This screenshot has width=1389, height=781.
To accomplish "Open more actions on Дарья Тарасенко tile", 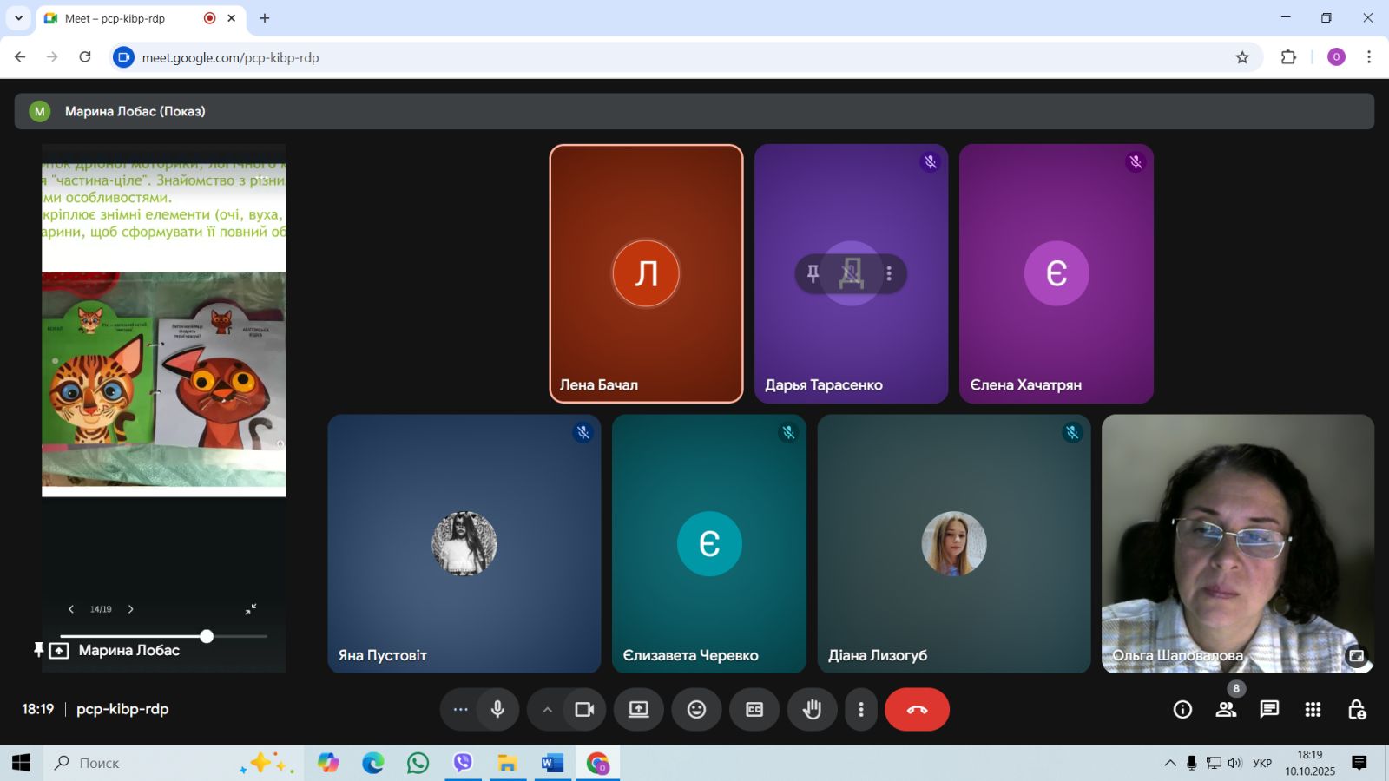I will pos(889,273).
